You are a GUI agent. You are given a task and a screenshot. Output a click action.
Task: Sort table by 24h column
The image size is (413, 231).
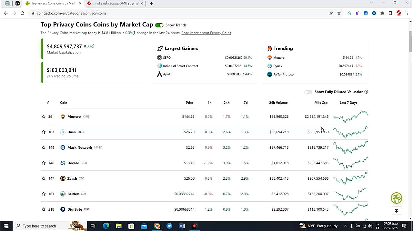coord(227,103)
